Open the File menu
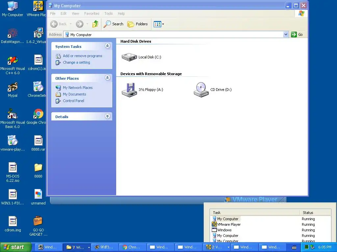Screen dimensions: 337x252 pos(53,13)
